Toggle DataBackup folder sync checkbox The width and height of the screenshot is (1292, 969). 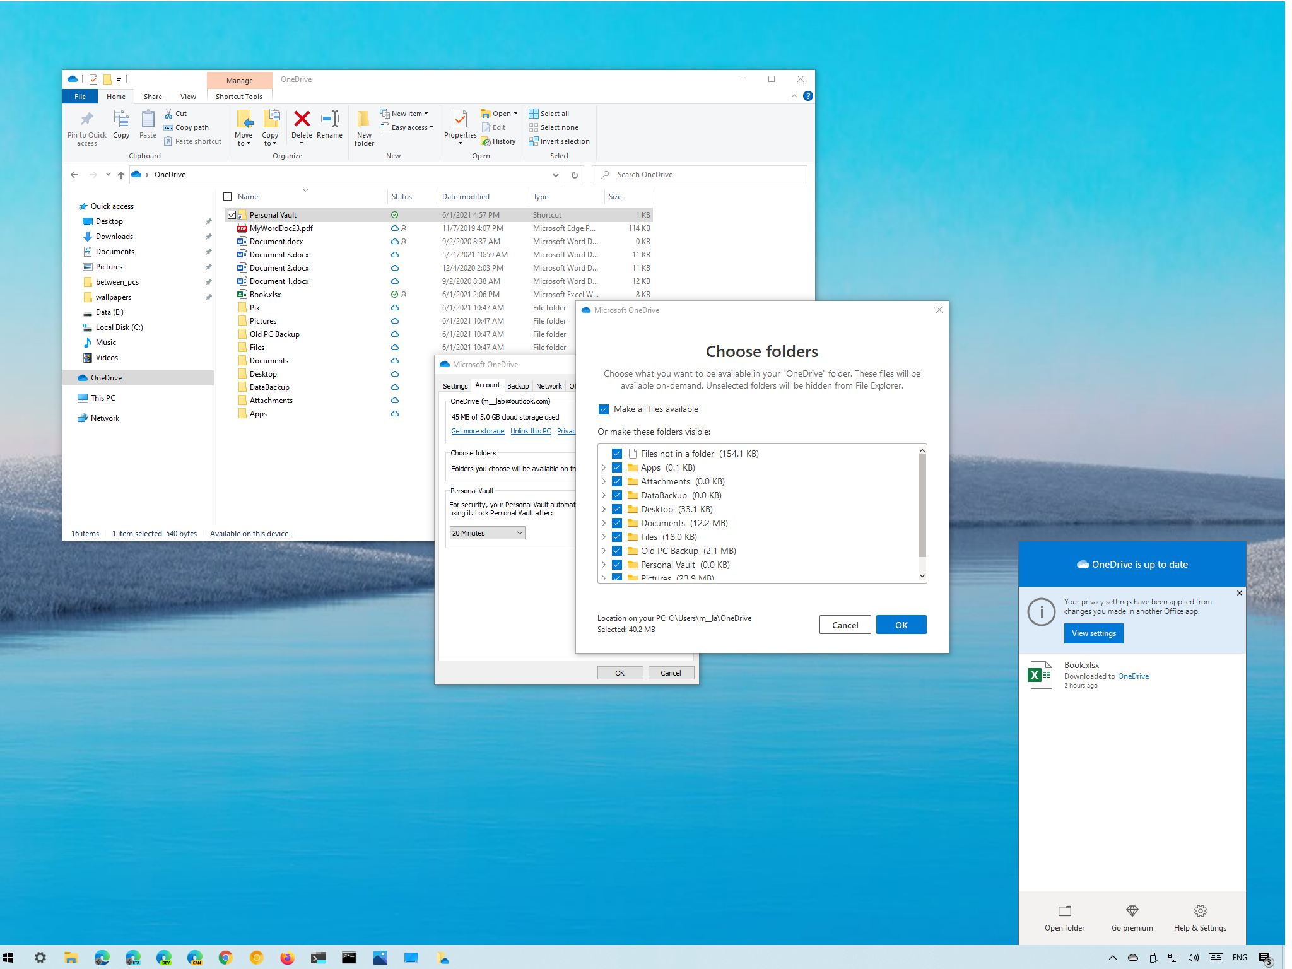click(x=616, y=495)
